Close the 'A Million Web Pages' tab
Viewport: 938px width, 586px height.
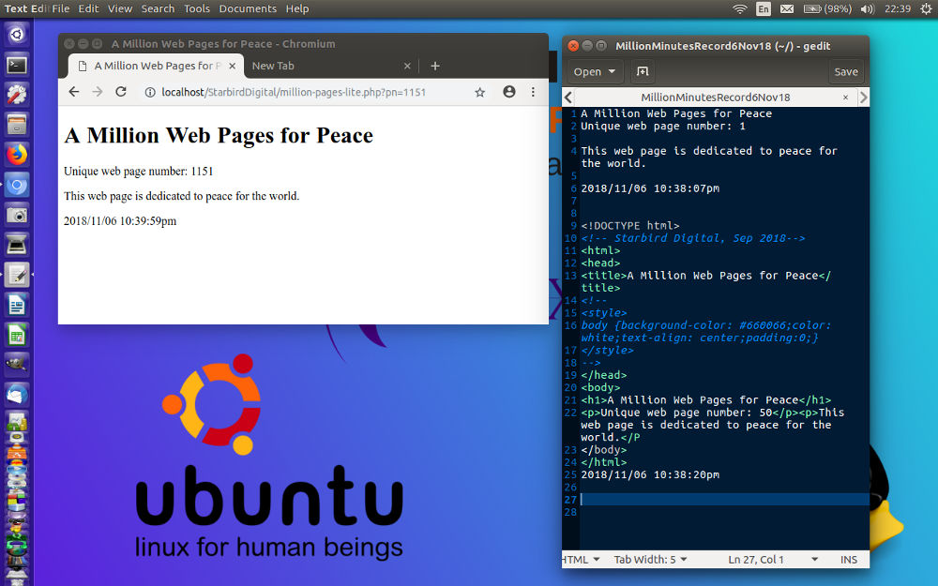pos(232,66)
